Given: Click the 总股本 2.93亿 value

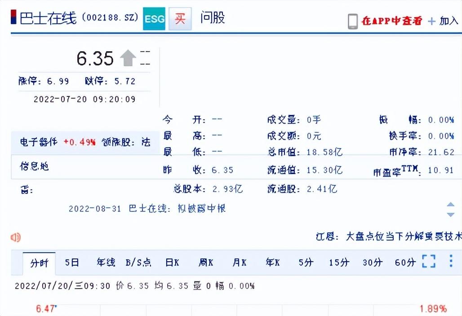Looking at the screenshot, I should pos(227,189).
